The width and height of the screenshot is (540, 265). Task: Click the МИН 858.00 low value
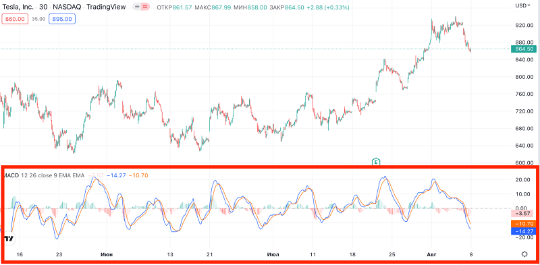pyautogui.click(x=250, y=7)
